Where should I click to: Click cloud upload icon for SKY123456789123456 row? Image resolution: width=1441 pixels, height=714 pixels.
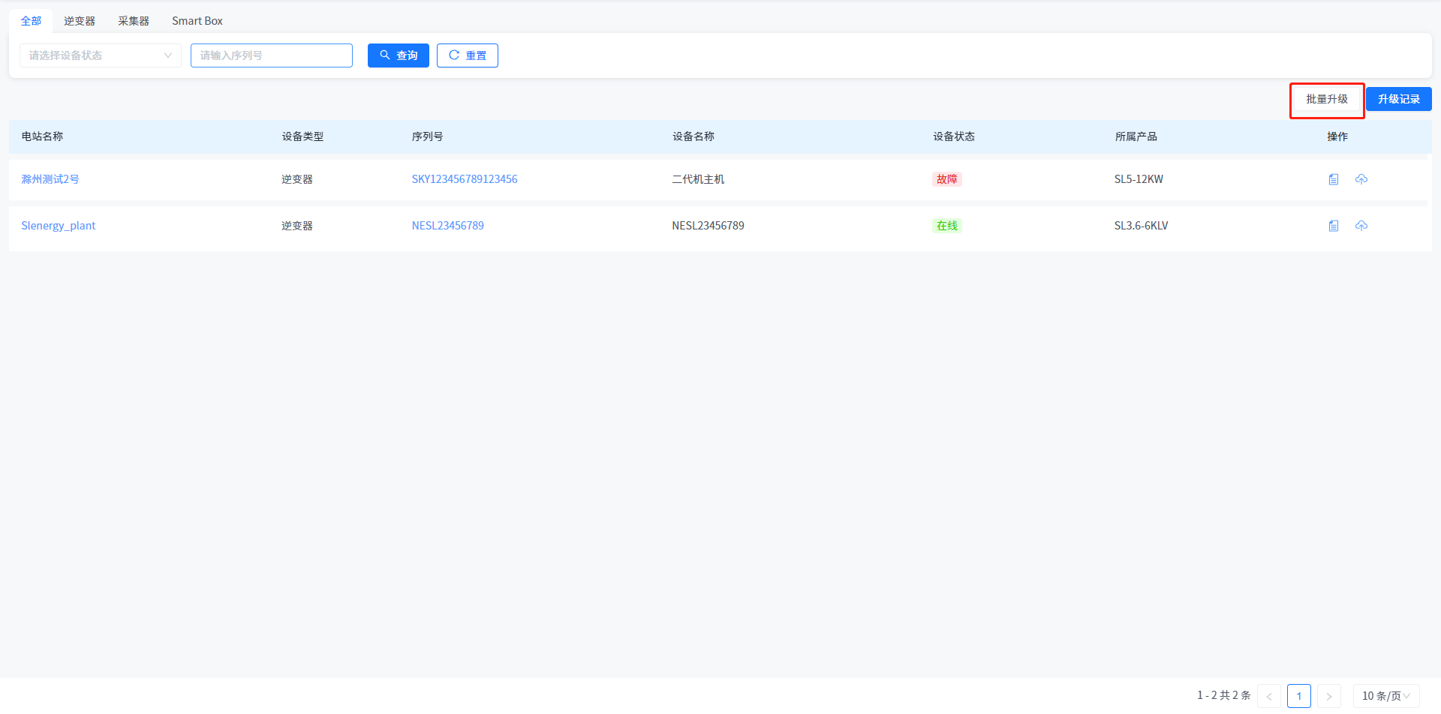coord(1361,179)
